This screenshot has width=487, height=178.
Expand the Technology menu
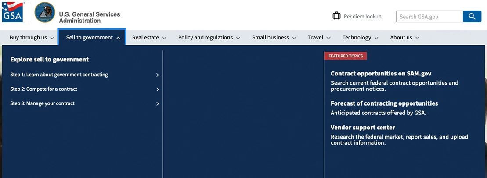[360, 38]
